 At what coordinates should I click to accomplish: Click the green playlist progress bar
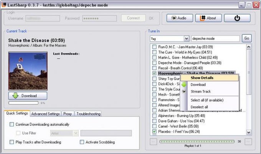point(197,141)
